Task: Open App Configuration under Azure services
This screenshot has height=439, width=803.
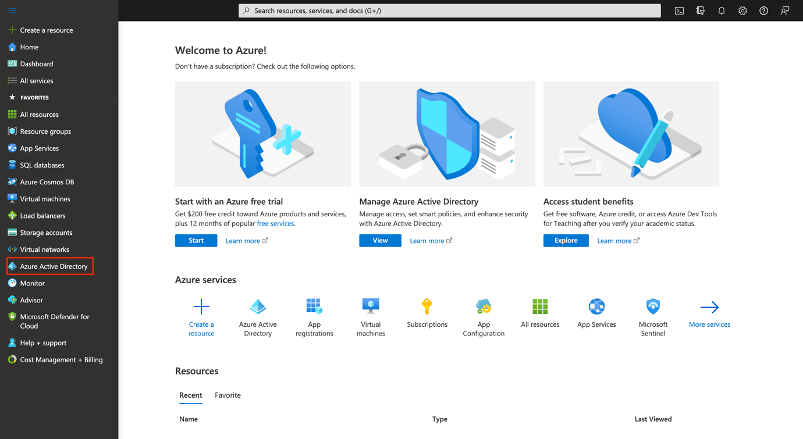Action: tap(484, 317)
